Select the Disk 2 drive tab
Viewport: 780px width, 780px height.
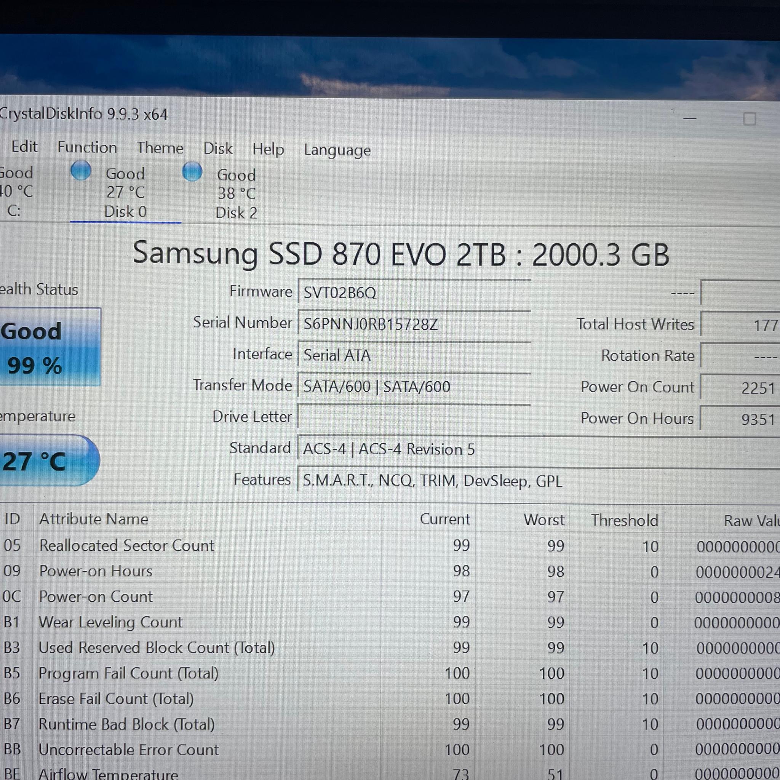[x=237, y=194]
